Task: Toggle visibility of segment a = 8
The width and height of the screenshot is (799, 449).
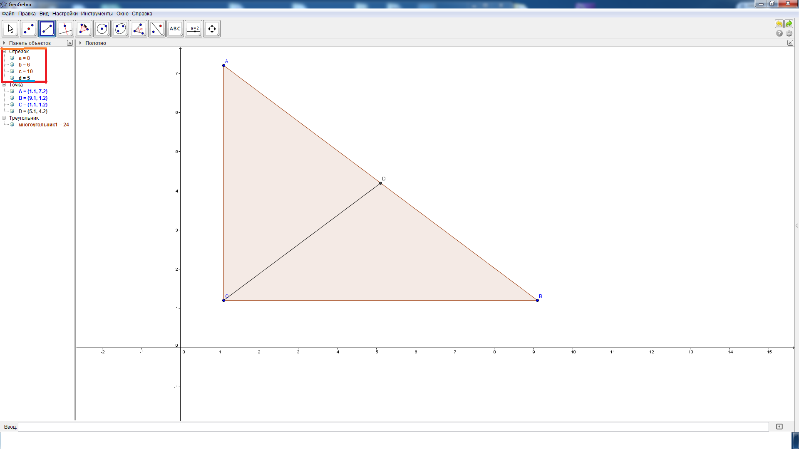Action: tap(12, 58)
